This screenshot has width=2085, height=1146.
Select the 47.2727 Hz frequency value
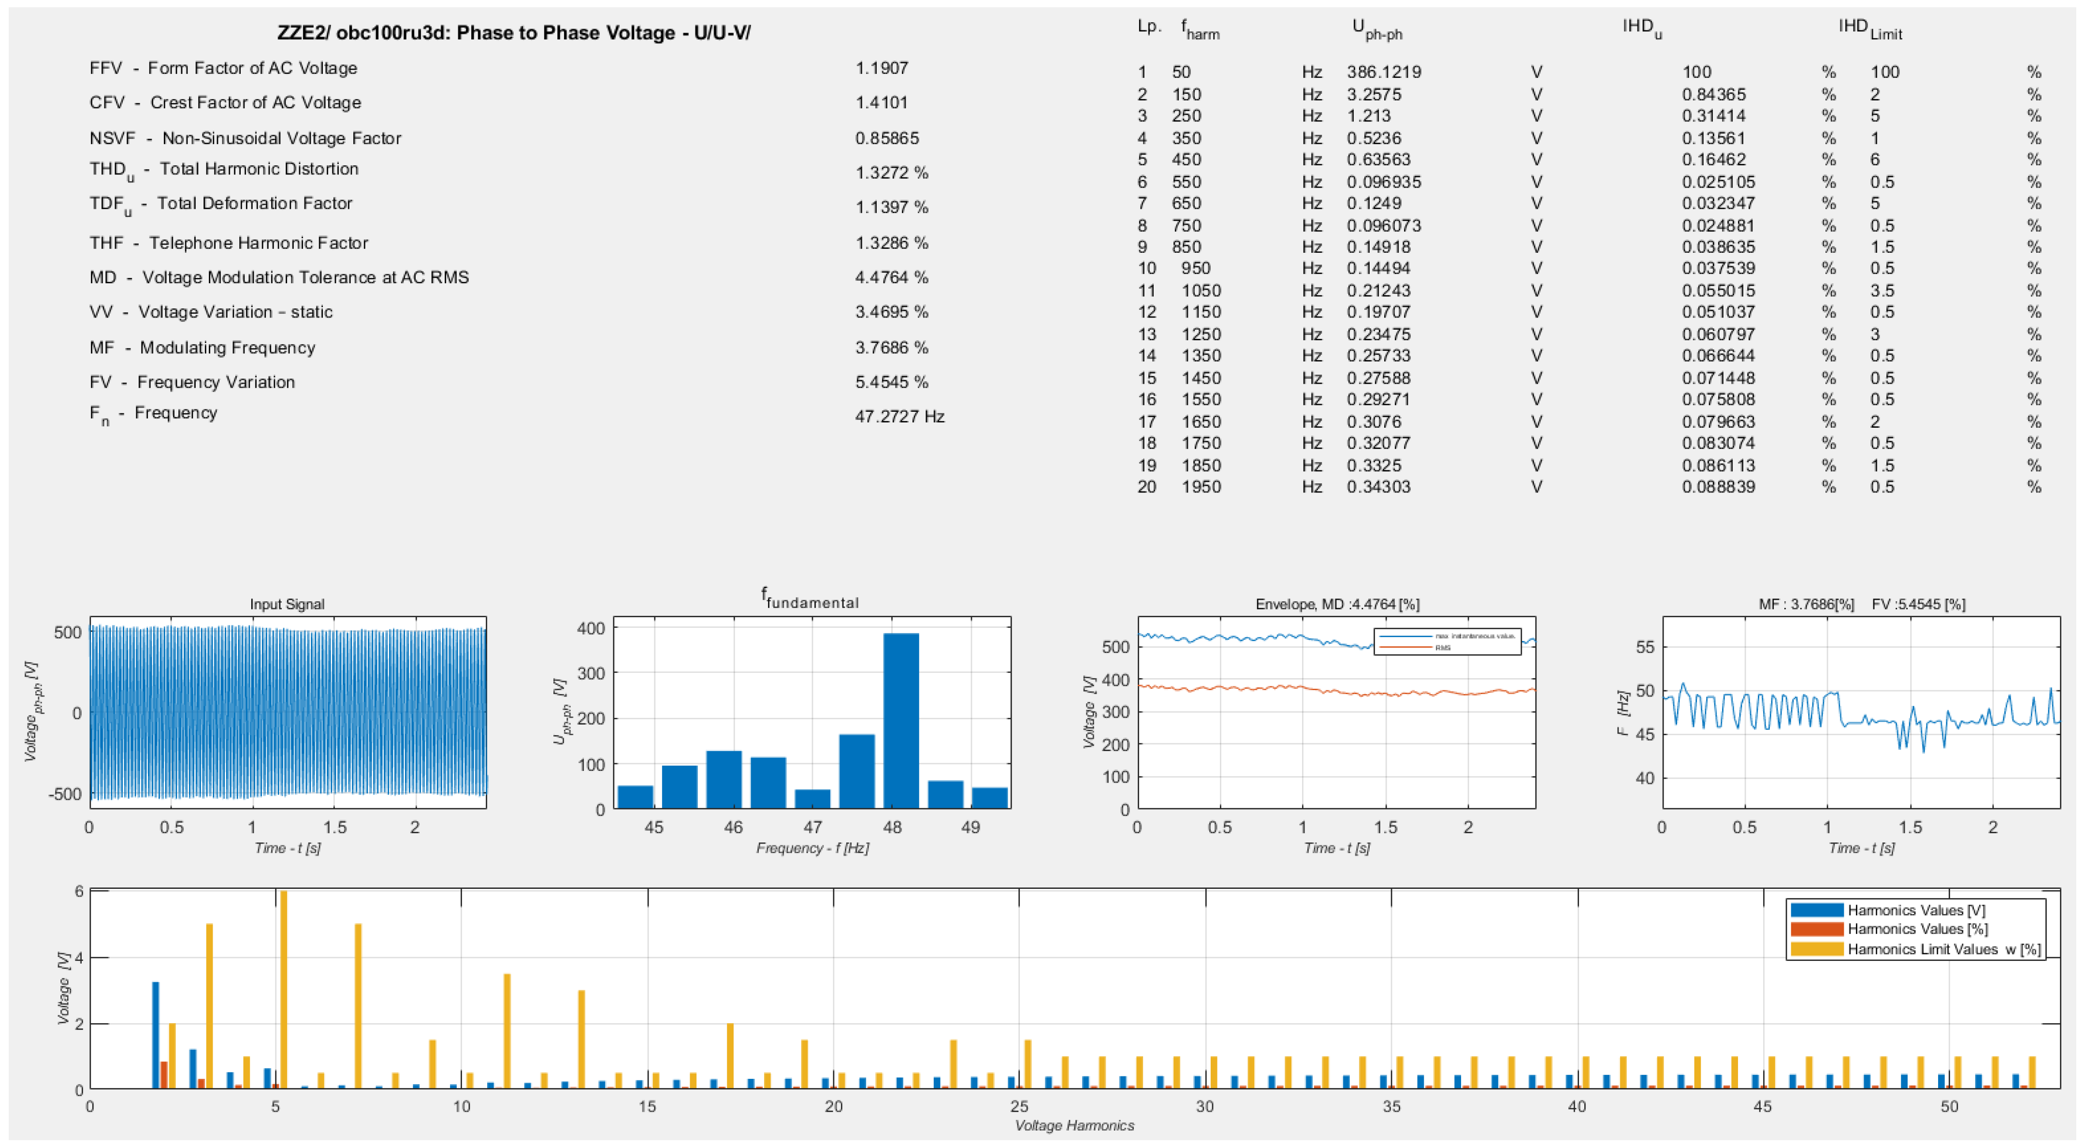pos(899,417)
